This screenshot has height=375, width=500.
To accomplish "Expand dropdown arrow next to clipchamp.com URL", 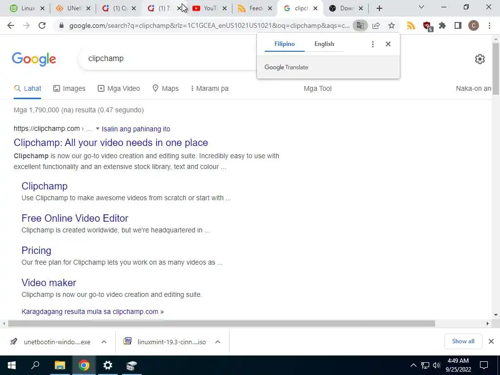I will pyautogui.click(x=98, y=129).
